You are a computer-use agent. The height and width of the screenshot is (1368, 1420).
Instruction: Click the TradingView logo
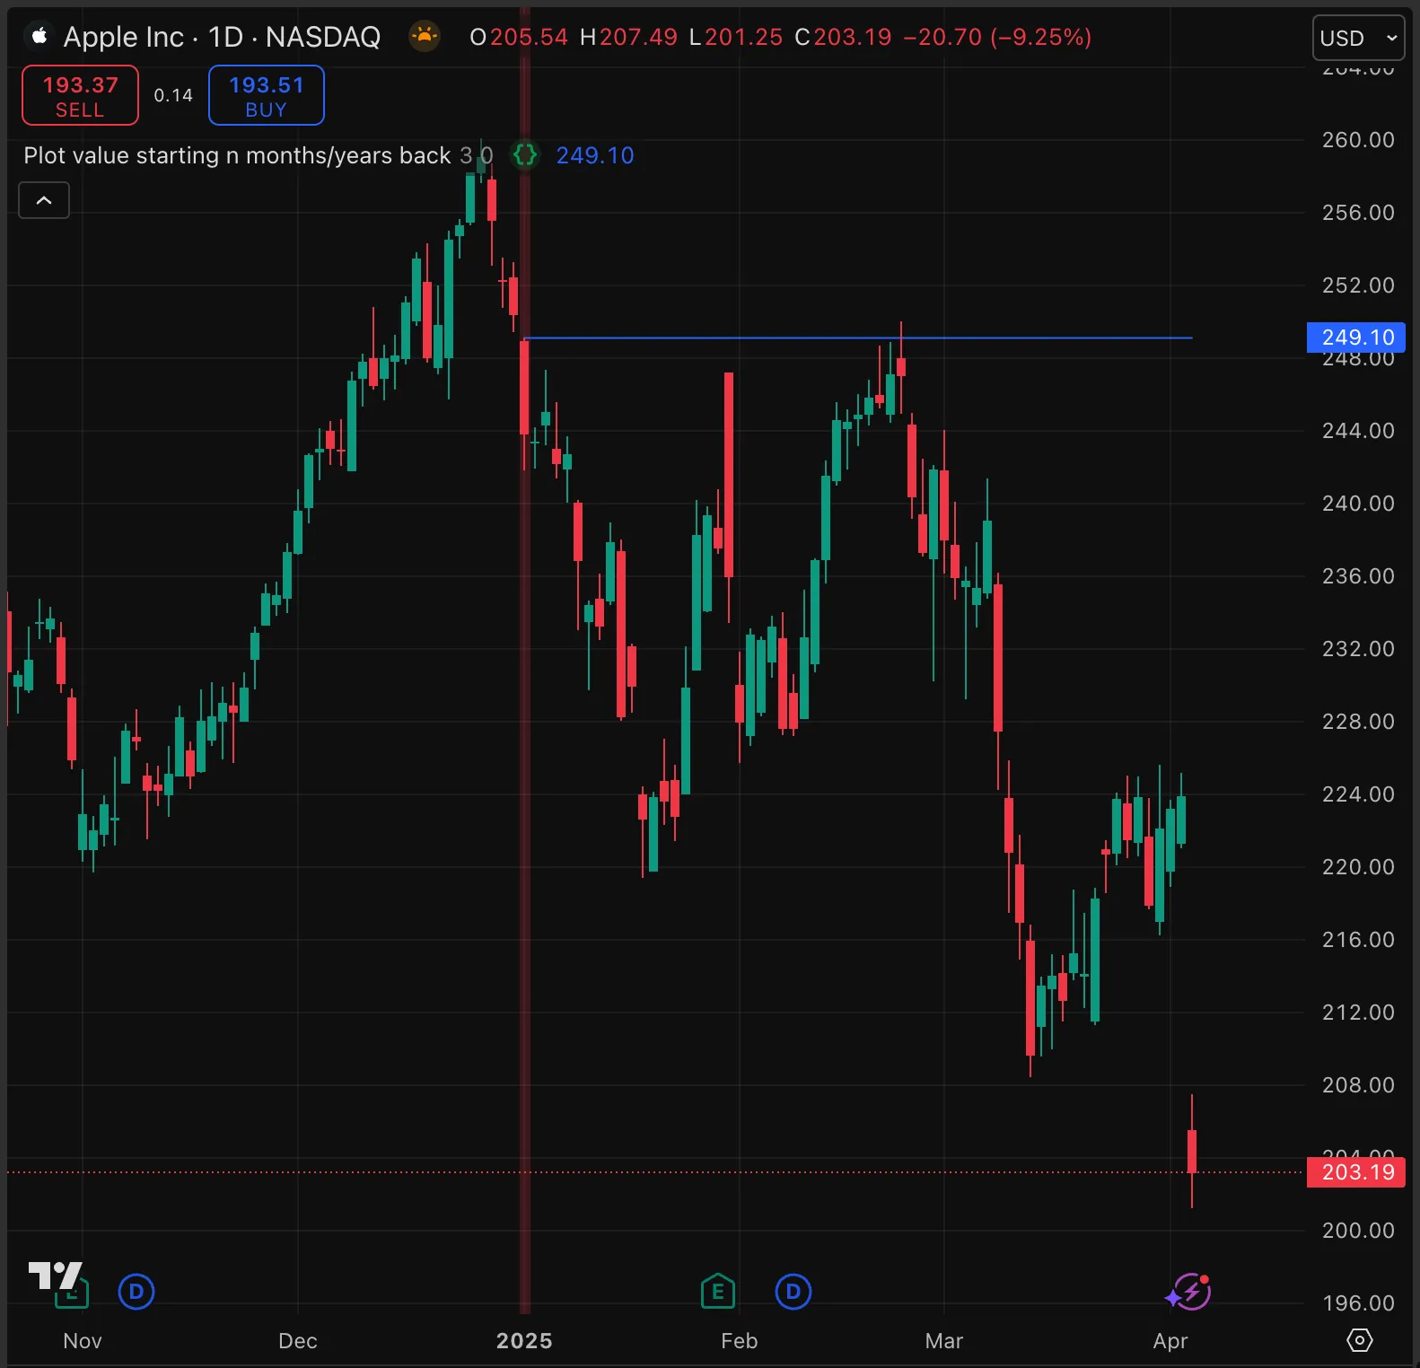(x=55, y=1276)
